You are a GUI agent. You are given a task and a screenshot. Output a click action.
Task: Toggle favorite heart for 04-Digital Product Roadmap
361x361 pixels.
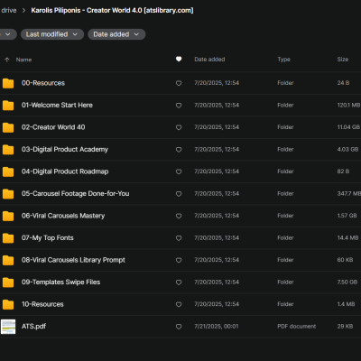[179, 171]
